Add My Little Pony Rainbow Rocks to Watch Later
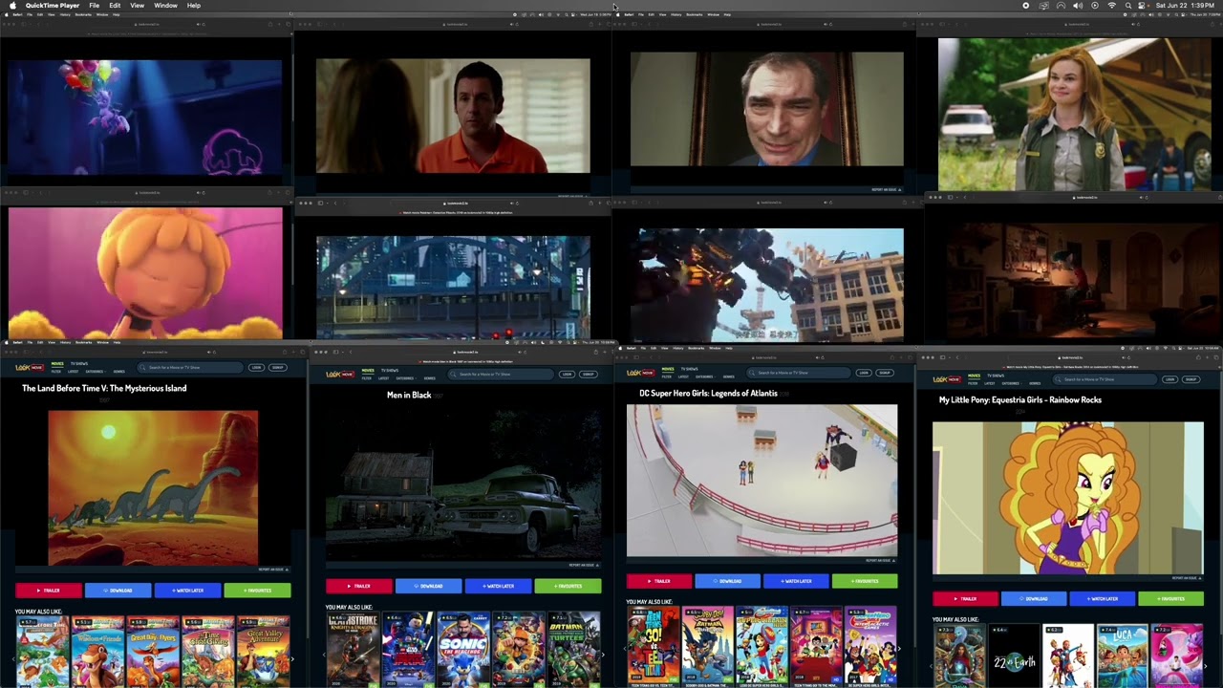 point(1103,599)
